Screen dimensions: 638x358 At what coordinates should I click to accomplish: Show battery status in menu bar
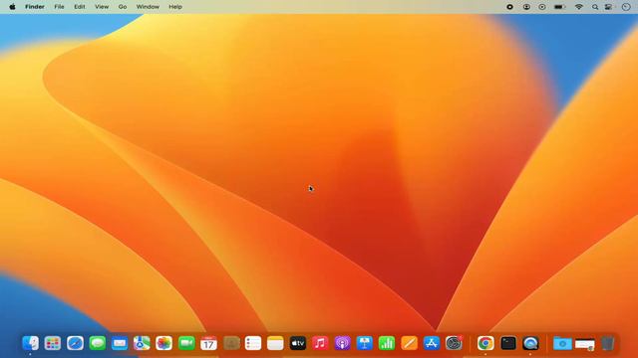pyautogui.click(x=560, y=7)
